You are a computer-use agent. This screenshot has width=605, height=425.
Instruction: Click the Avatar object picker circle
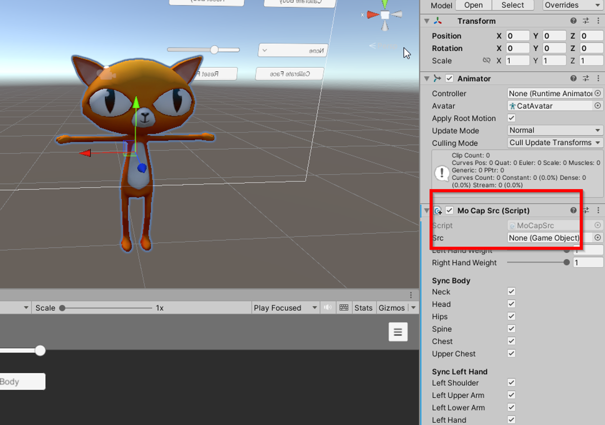[x=598, y=106]
